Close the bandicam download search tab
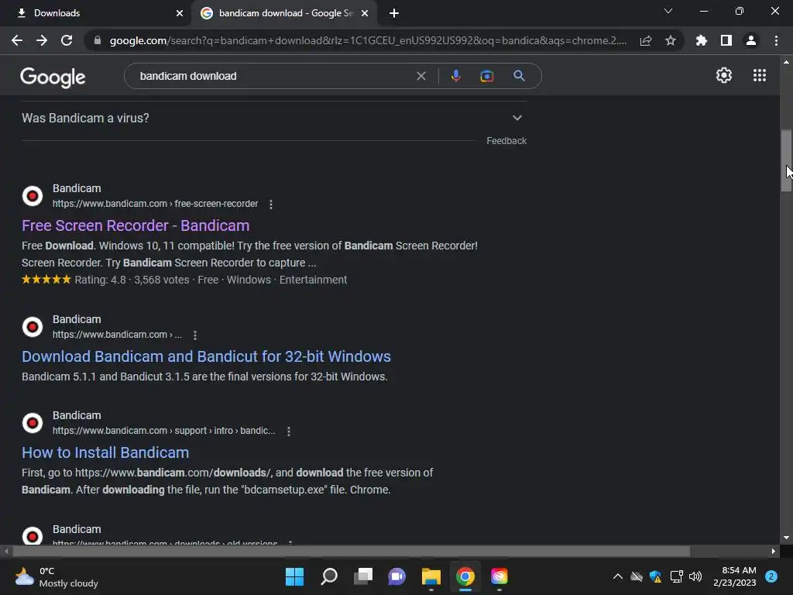 (365, 13)
